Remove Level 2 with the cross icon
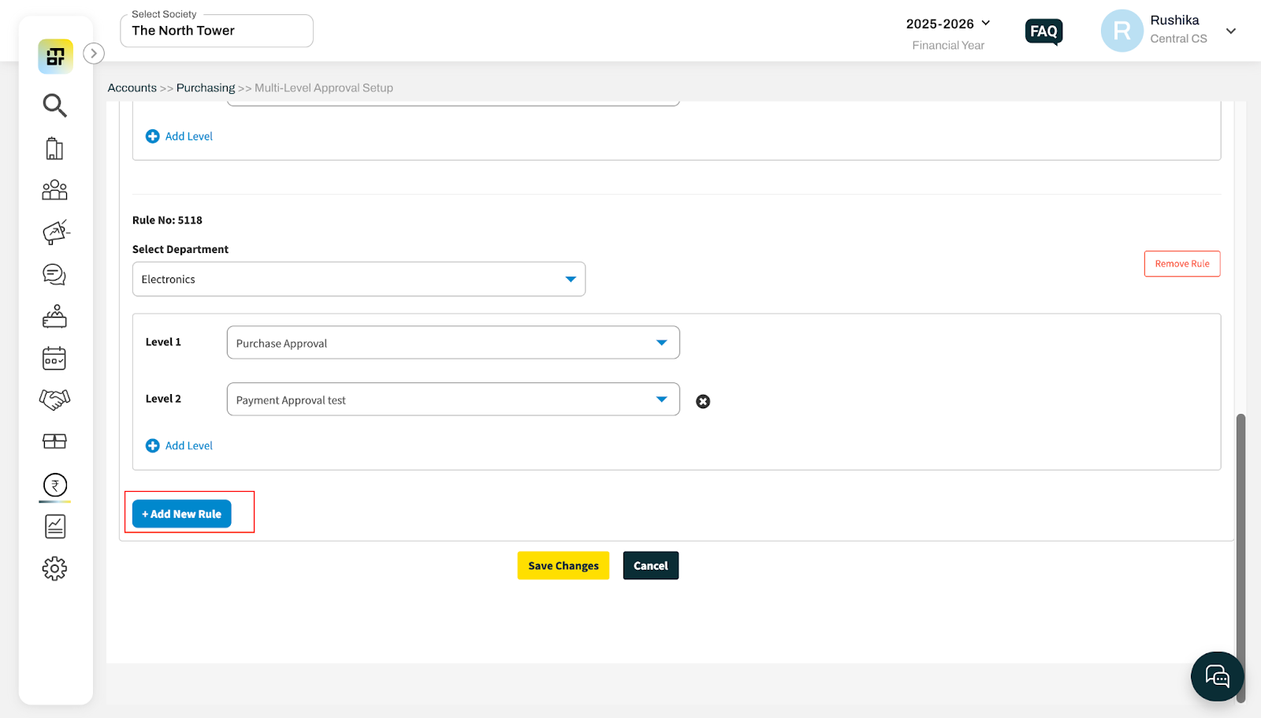 point(703,402)
